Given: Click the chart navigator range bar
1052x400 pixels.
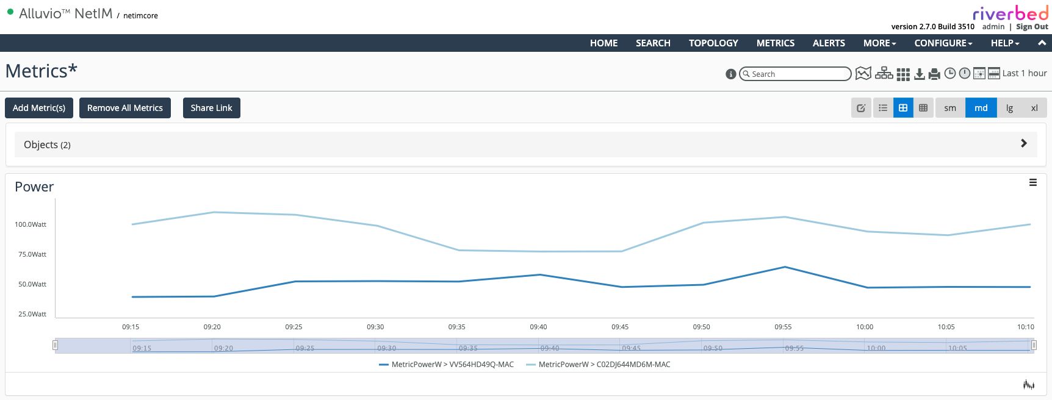Looking at the screenshot, I should pyautogui.click(x=544, y=346).
